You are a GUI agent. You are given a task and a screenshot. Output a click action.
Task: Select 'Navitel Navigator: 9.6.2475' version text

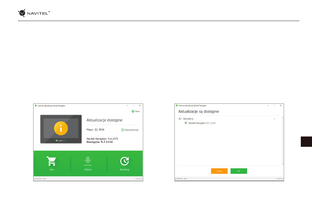pyautogui.click(x=102, y=139)
